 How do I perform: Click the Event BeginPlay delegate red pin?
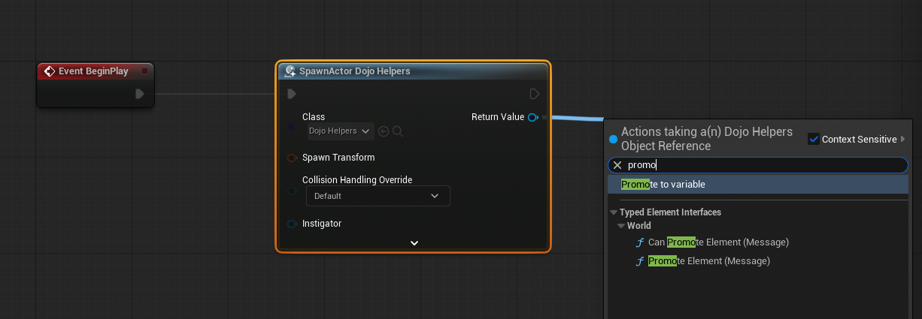144,71
